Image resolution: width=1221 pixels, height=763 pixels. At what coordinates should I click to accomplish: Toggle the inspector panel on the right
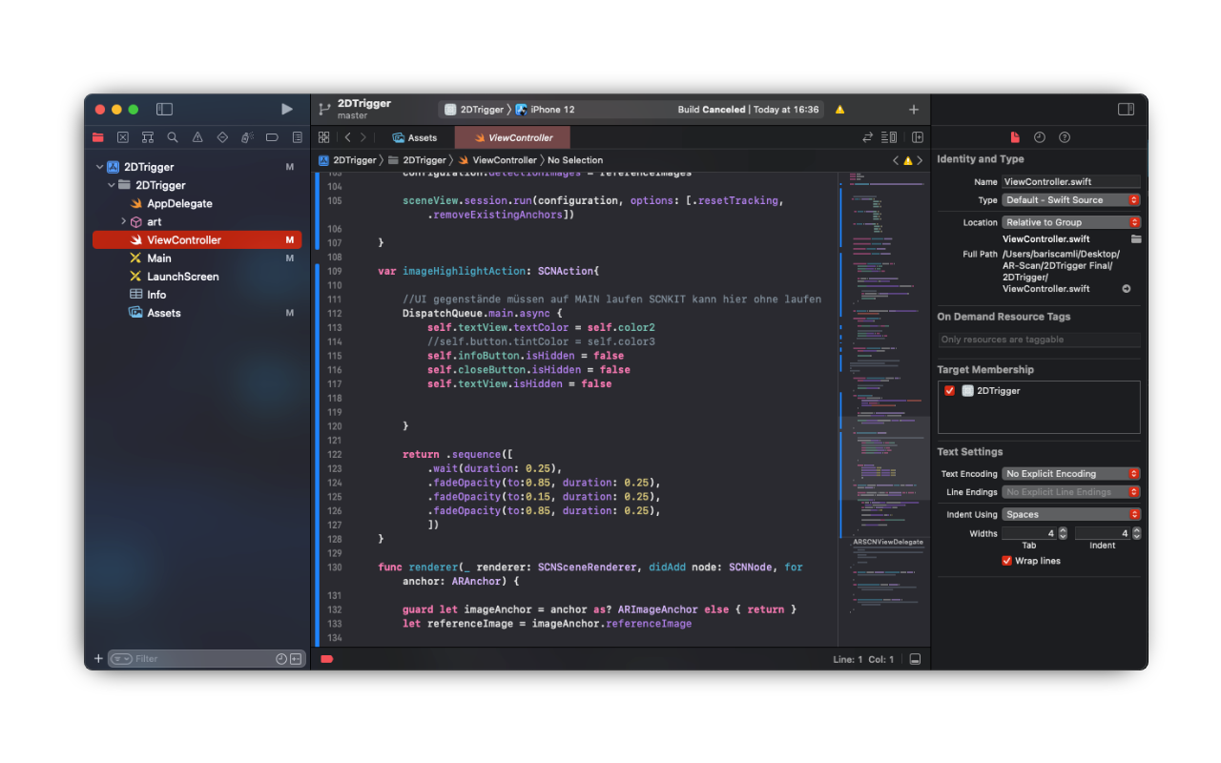click(1126, 110)
